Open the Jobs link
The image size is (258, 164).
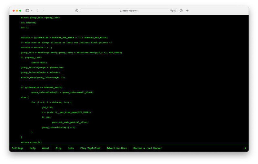(71, 148)
